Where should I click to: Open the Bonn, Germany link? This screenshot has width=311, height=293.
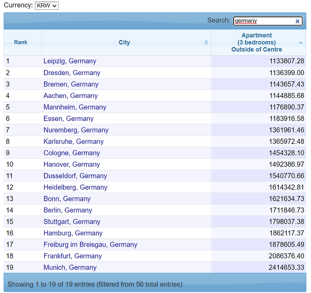(x=67, y=199)
